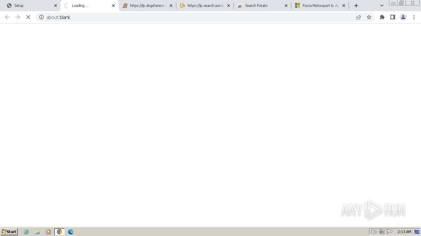The image size is (421, 236).
Task: Open the network tray icon
Action: tap(382, 232)
